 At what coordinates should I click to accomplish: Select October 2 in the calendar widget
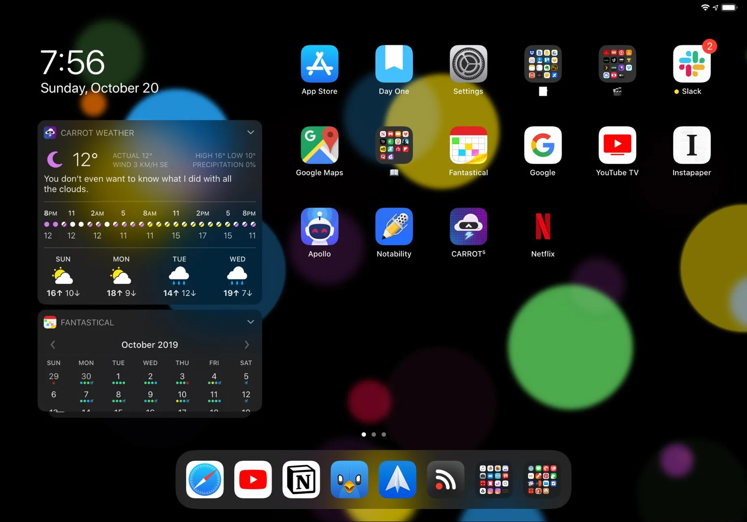pos(150,377)
